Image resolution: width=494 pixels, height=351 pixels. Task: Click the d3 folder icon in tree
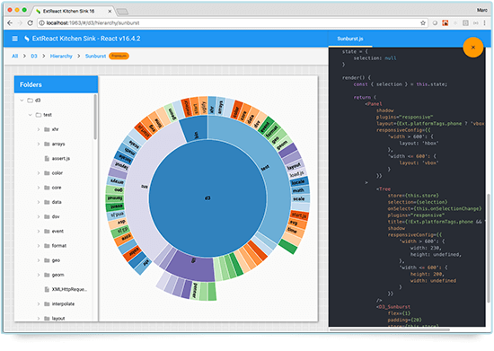click(x=31, y=101)
